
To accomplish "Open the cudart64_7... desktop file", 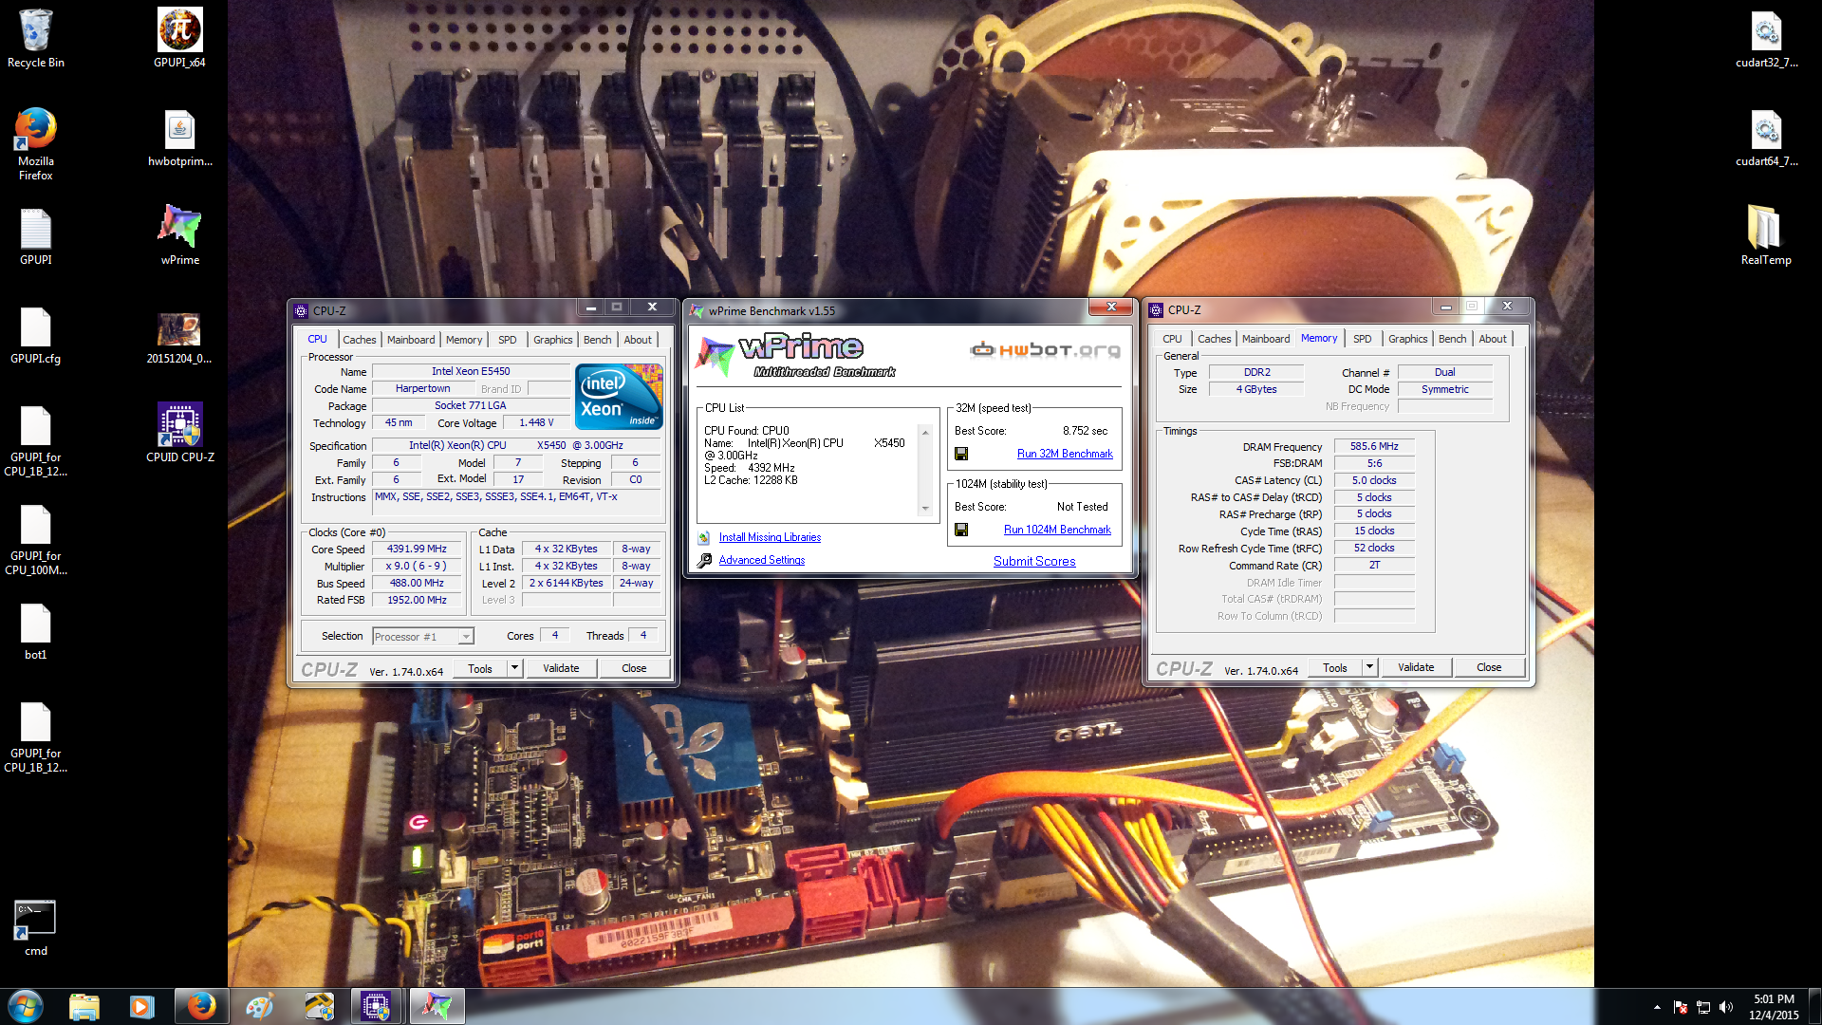I will (x=1766, y=138).
